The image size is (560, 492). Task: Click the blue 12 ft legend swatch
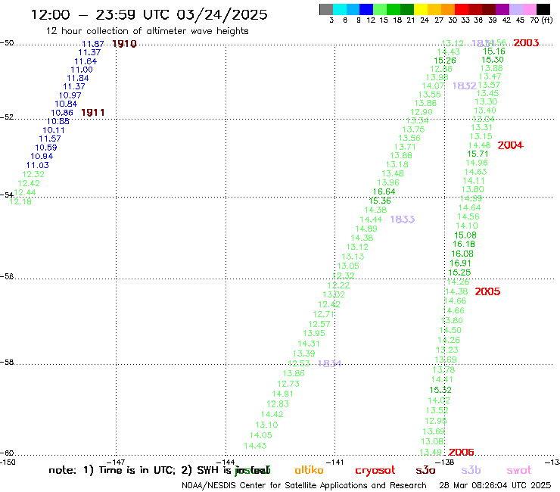pos(366,9)
